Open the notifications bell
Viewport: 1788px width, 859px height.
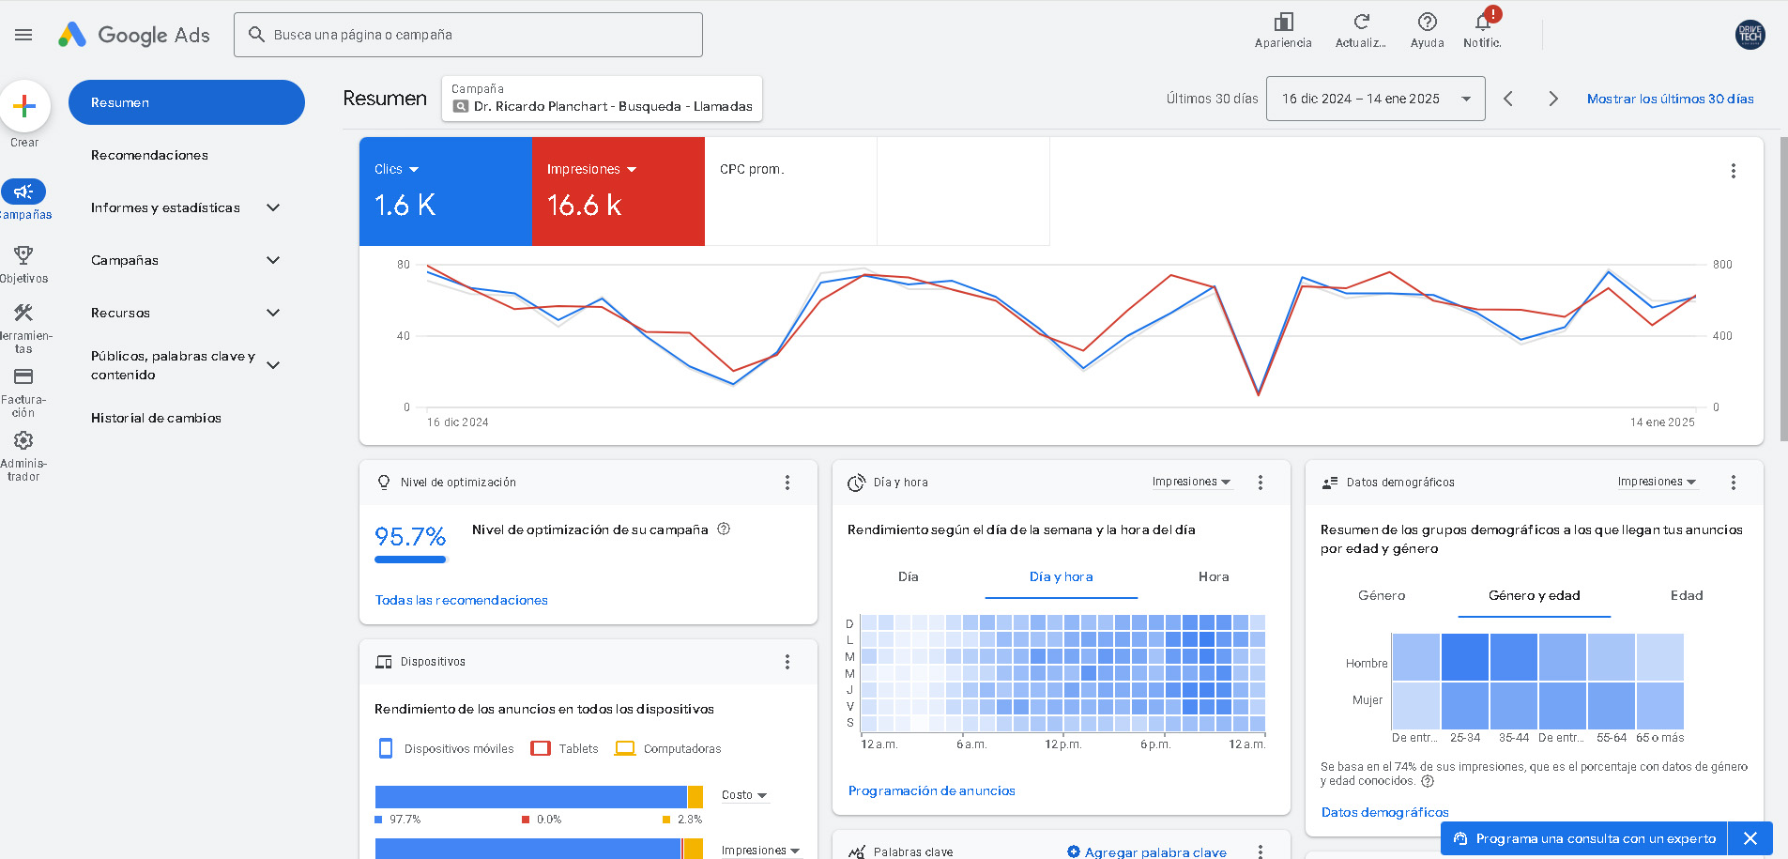tap(1483, 23)
